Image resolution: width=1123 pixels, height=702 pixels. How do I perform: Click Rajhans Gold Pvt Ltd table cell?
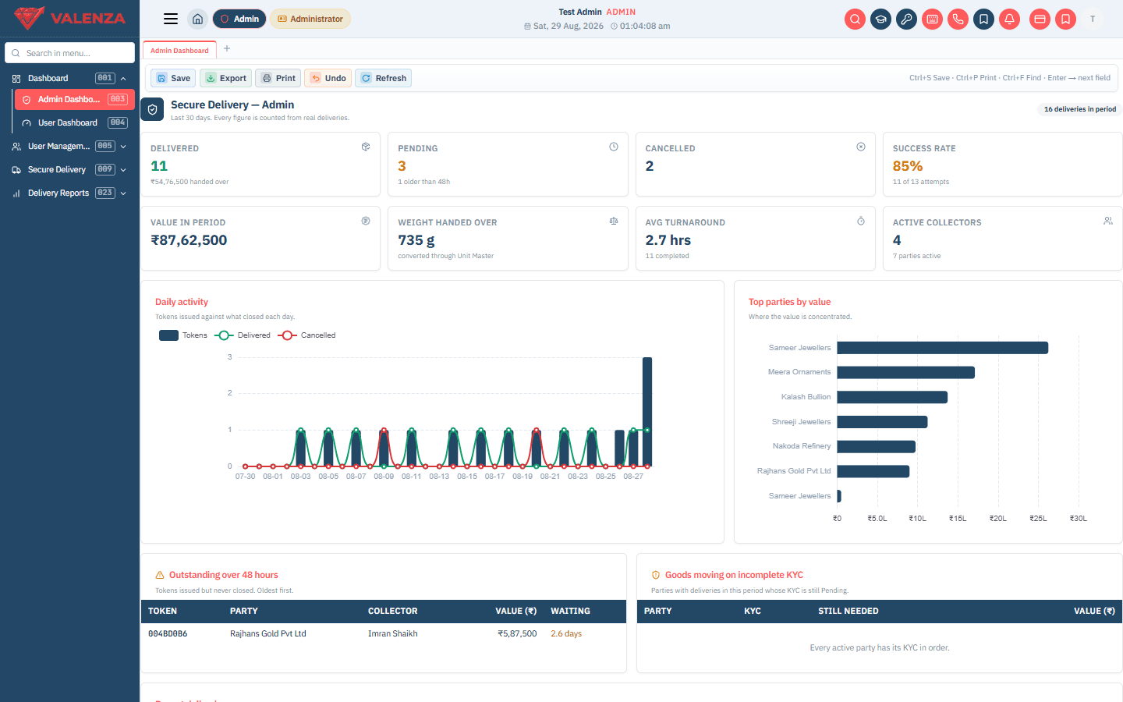[267, 633]
